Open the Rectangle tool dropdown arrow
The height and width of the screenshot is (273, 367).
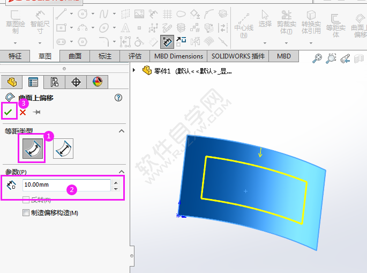pos(71,28)
